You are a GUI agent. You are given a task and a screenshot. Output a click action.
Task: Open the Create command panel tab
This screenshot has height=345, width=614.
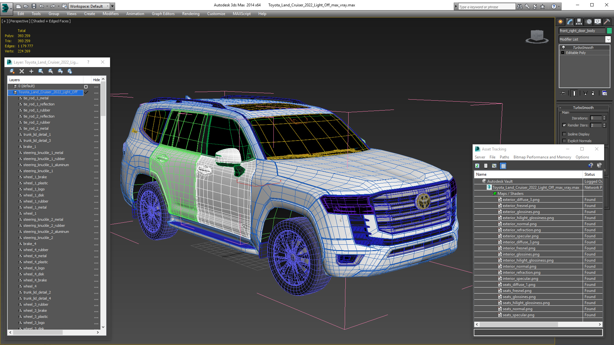[561, 22]
